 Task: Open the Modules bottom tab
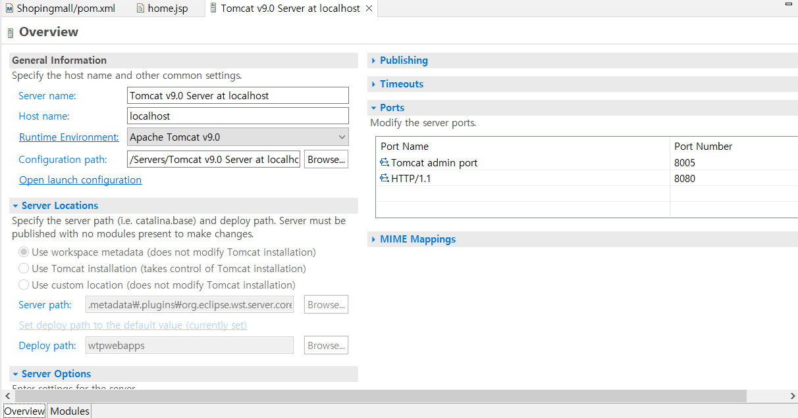coord(69,411)
